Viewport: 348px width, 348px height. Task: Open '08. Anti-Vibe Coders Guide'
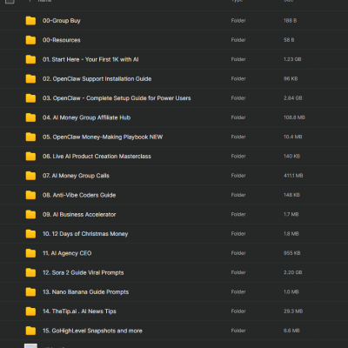pyautogui.click(x=79, y=195)
